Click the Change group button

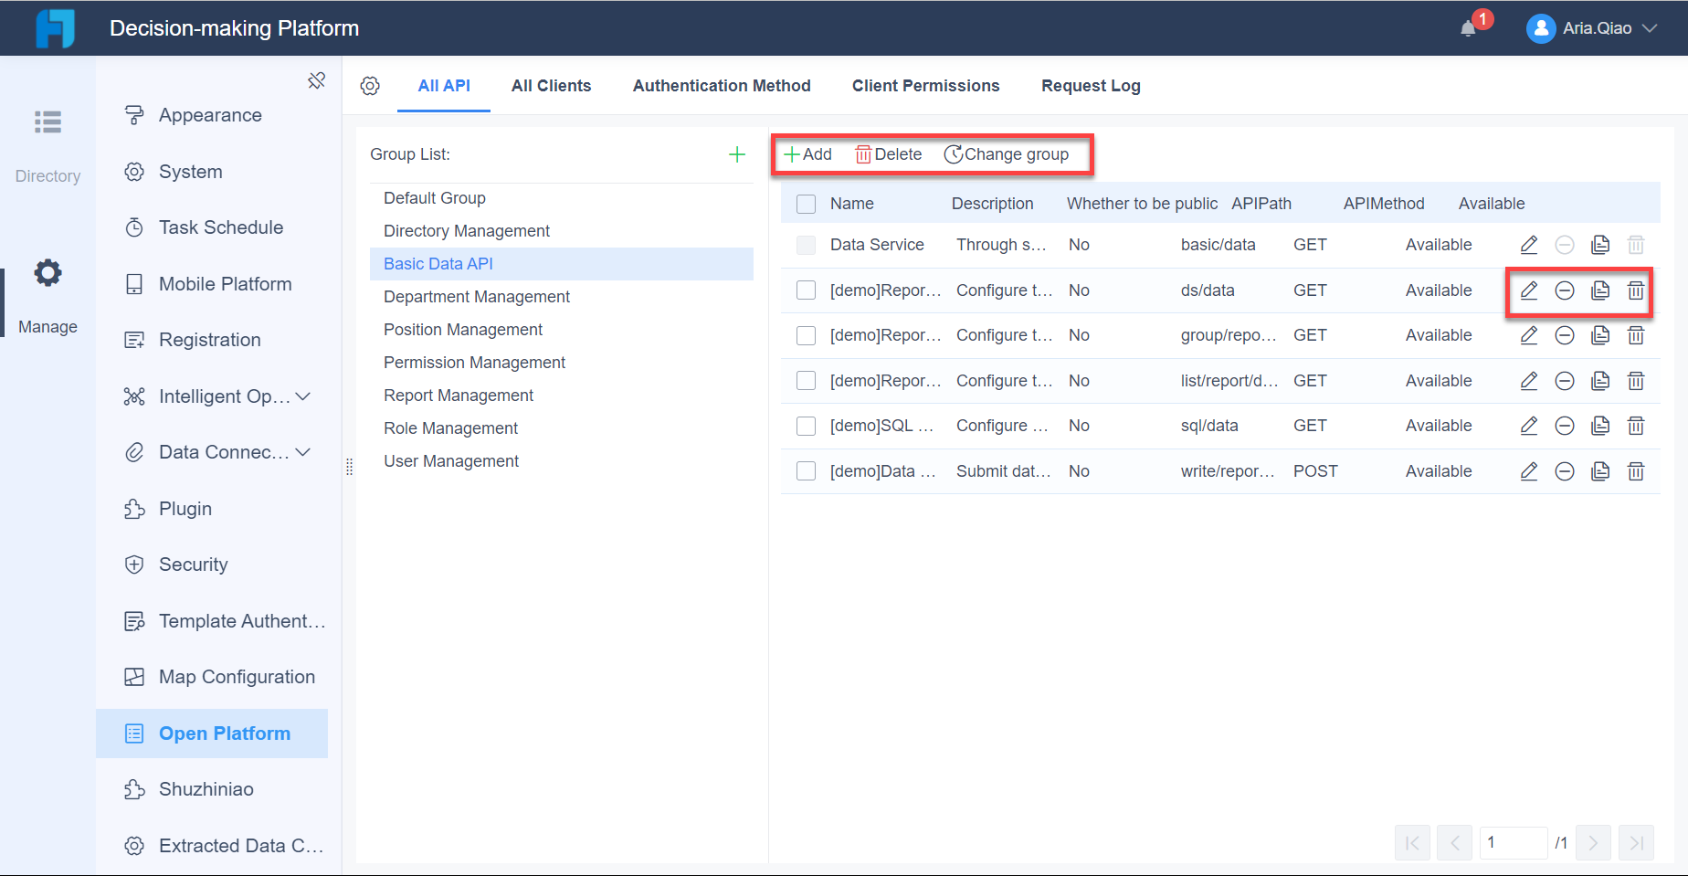coord(1006,154)
